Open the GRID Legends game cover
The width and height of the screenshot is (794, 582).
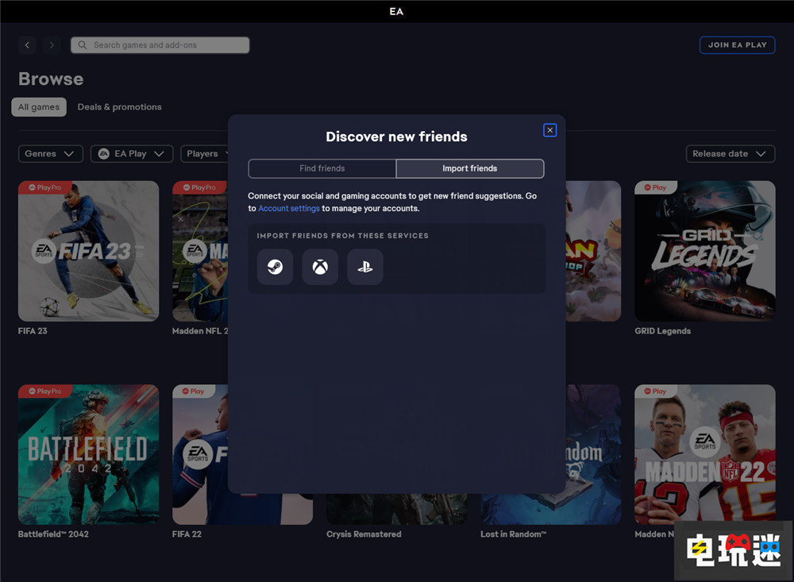[x=704, y=251]
